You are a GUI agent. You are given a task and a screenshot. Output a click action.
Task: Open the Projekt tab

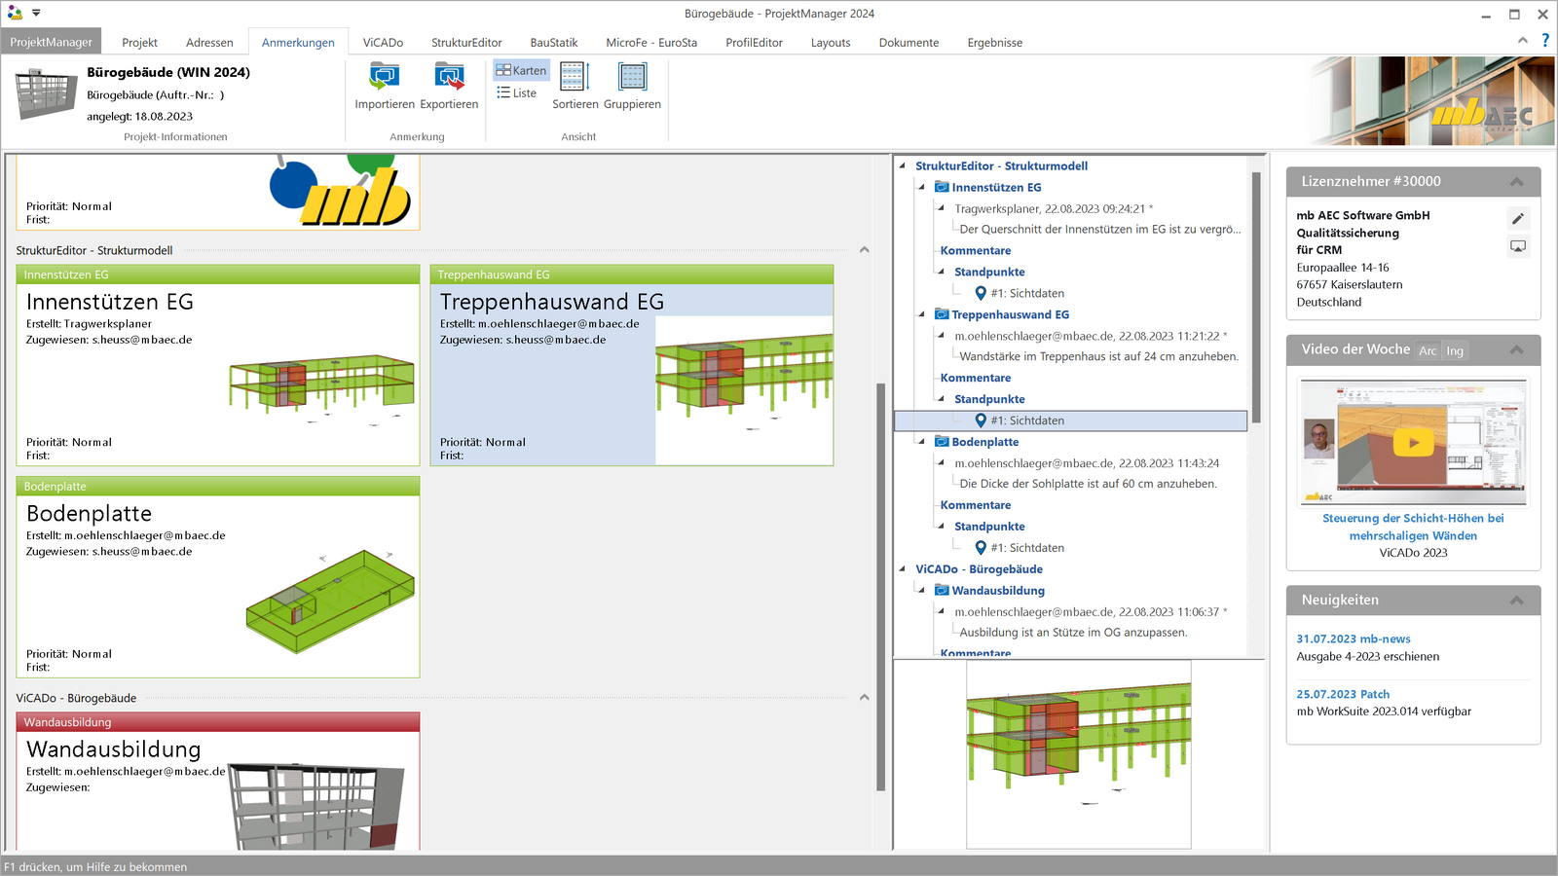pos(139,43)
